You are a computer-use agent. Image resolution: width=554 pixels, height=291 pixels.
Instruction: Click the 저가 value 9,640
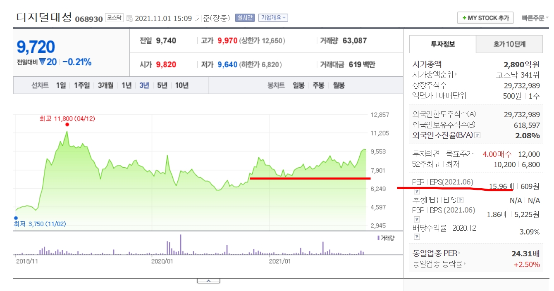227,64
